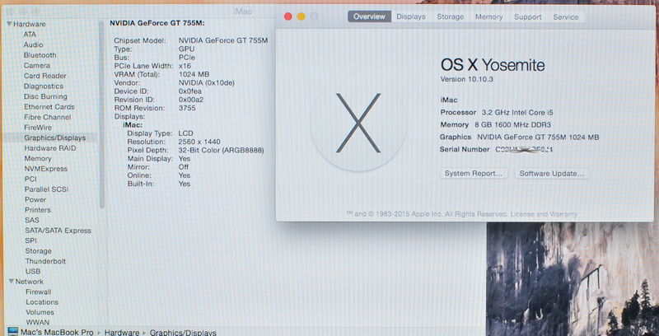Open Locations under Network
Image resolution: width=659 pixels, height=336 pixels.
coord(42,302)
